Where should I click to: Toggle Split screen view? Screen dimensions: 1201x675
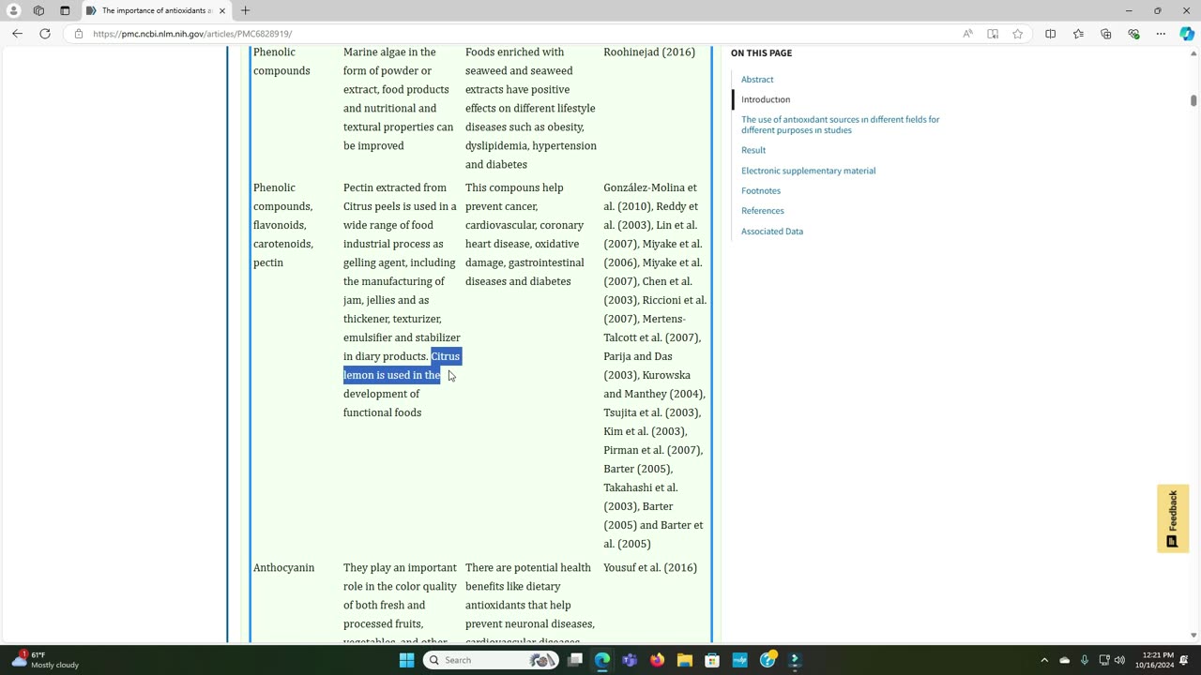1051,34
